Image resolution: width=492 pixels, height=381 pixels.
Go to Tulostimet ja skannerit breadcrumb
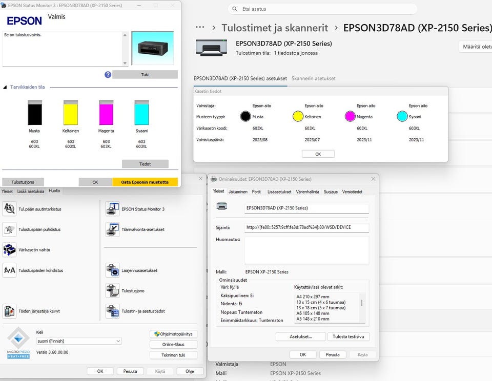coord(275,28)
